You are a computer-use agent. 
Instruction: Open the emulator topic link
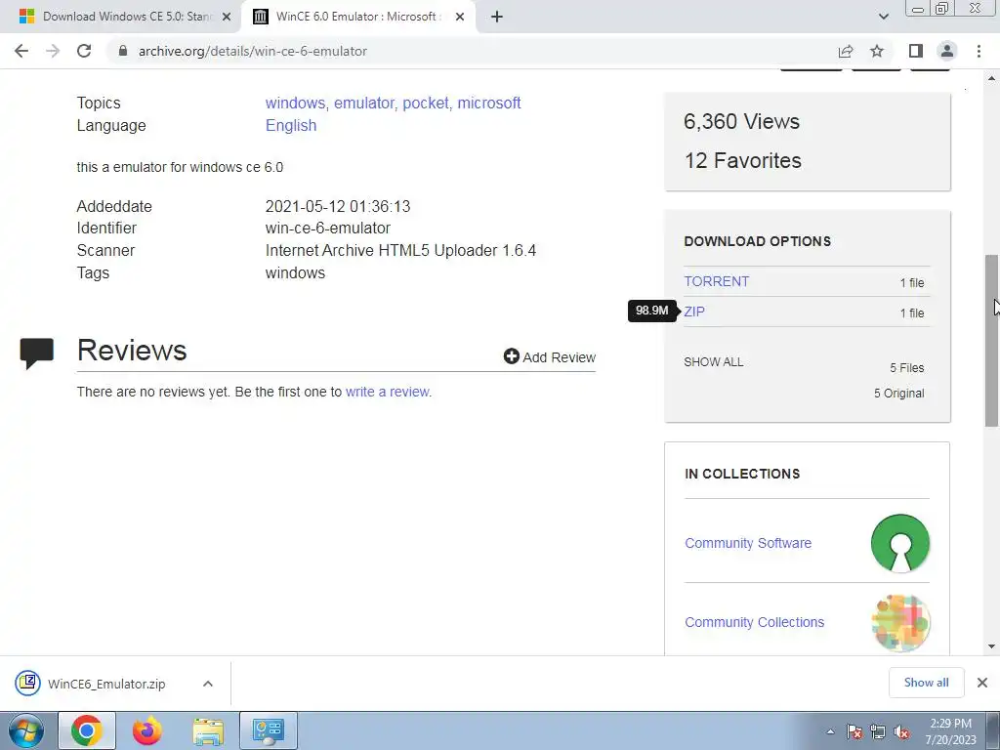point(364,103)
